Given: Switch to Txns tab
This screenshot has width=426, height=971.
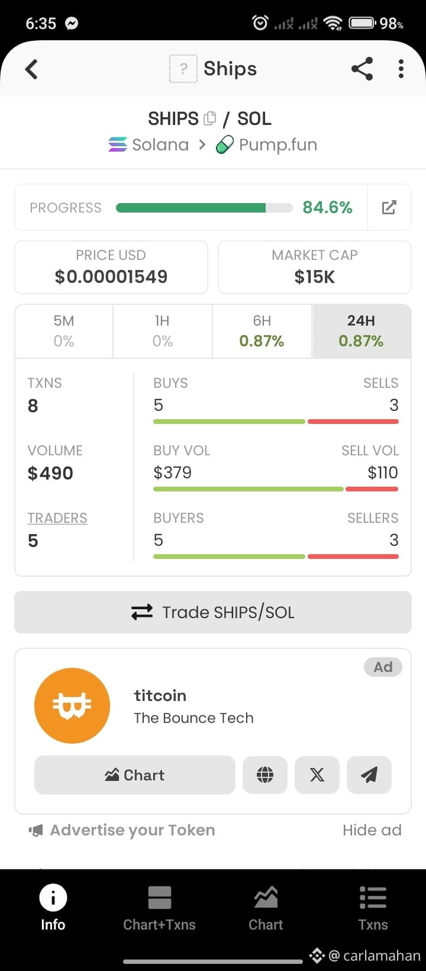Looking at the screenshot, I should [x=373, y=909].
